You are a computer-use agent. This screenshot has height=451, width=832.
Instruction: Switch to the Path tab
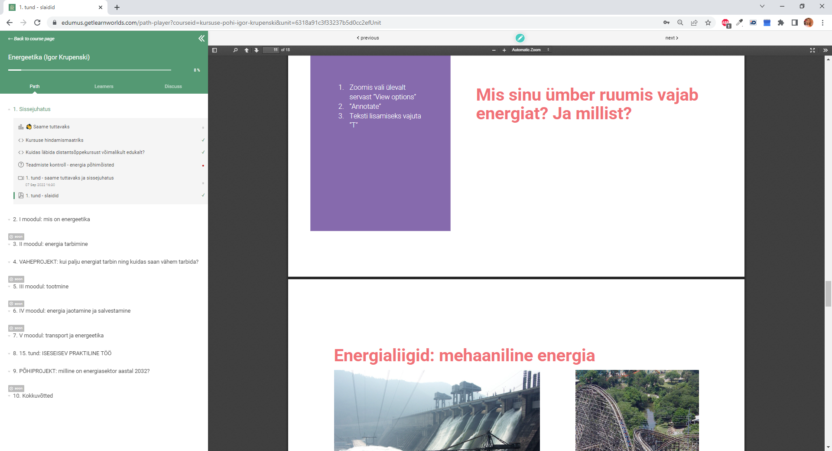click(35, 86)
